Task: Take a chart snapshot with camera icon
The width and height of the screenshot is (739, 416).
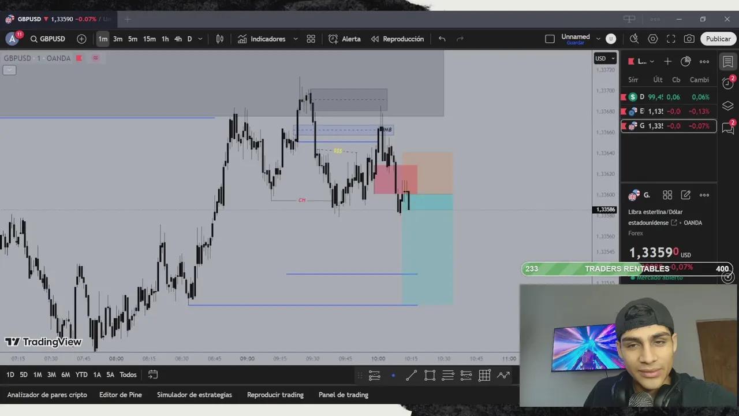Action: click(x=689, y=39)
